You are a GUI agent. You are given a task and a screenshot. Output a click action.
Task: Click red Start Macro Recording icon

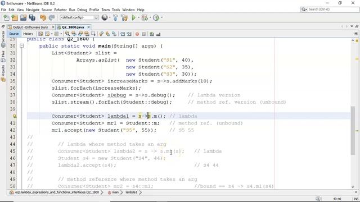tap(137, 34)
